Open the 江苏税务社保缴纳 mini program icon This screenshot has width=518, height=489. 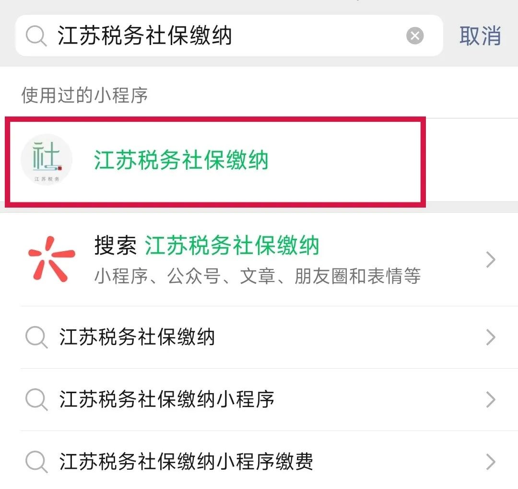tap(46, 160)
